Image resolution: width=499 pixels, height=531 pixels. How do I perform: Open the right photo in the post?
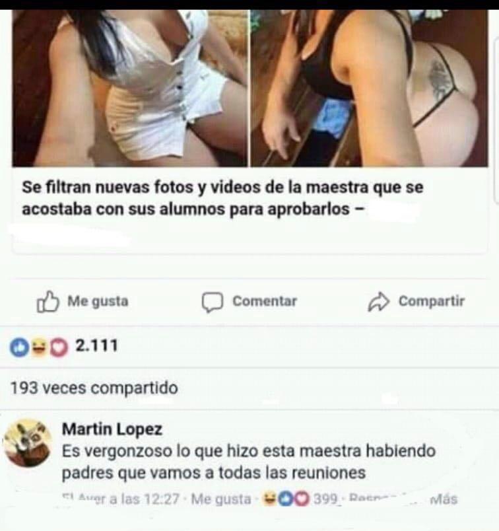(370, 88)
